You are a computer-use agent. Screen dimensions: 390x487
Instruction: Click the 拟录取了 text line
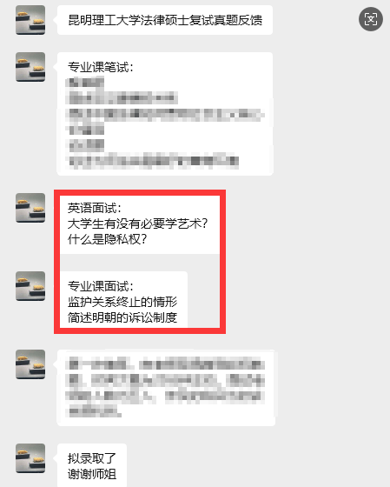tap(92, 458)
